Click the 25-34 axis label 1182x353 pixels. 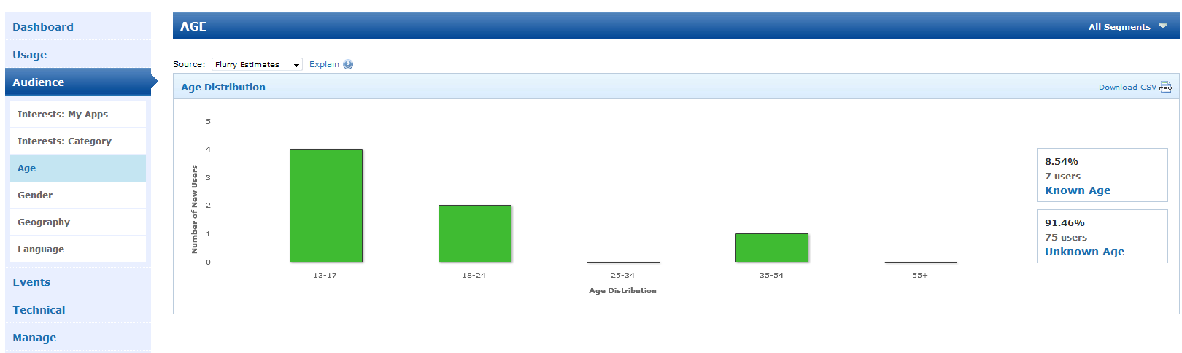[622, 275]
